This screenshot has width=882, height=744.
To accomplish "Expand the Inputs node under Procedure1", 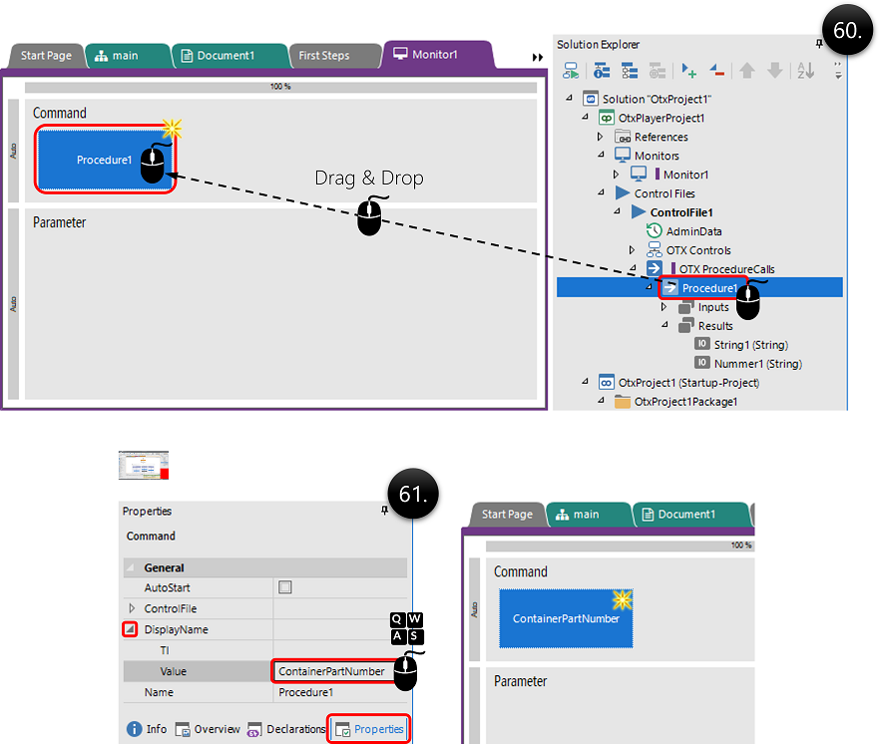I will (x=664, y=307).
